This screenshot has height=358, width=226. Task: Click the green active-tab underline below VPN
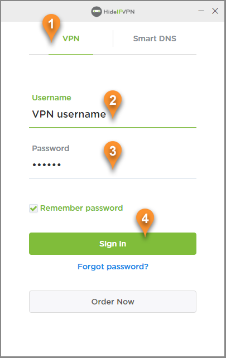[71, 54]
